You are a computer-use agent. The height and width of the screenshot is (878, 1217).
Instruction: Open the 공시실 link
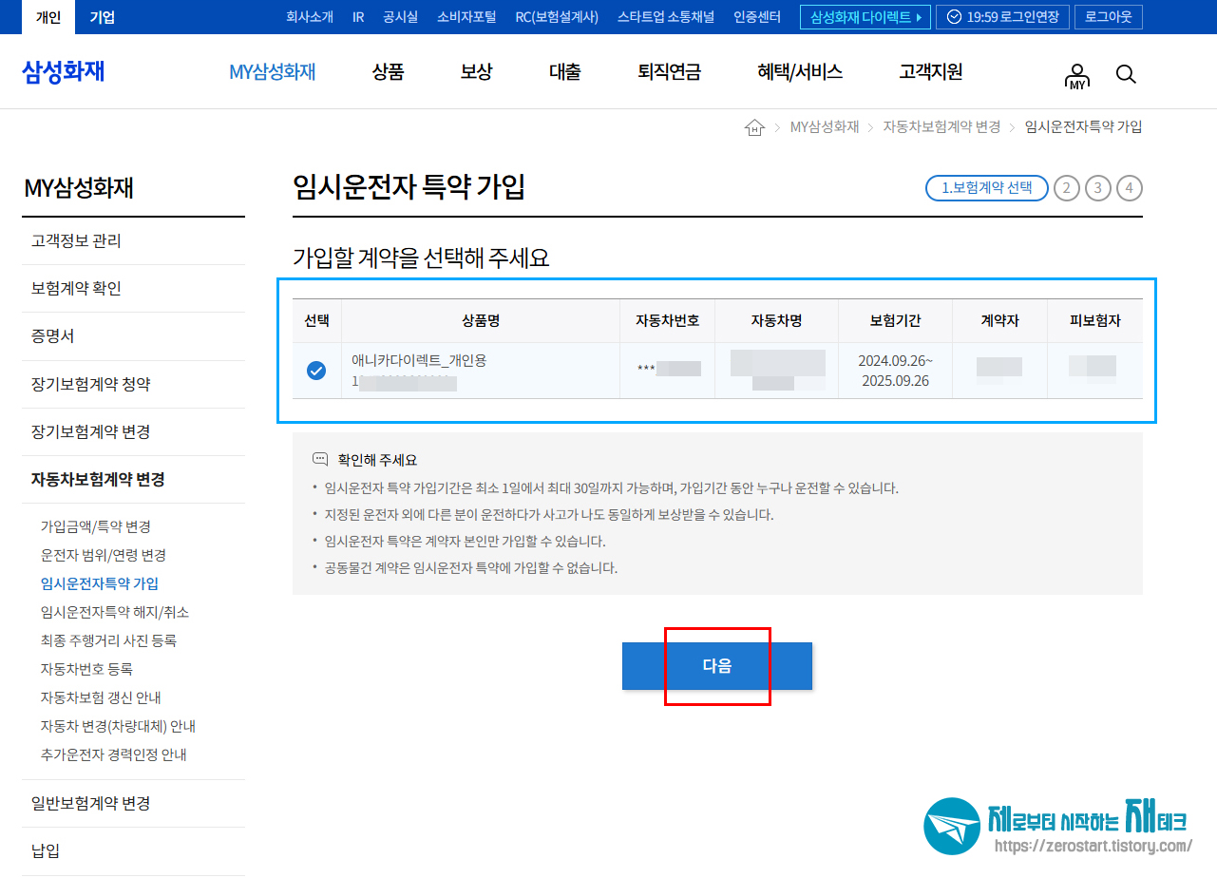401,17
